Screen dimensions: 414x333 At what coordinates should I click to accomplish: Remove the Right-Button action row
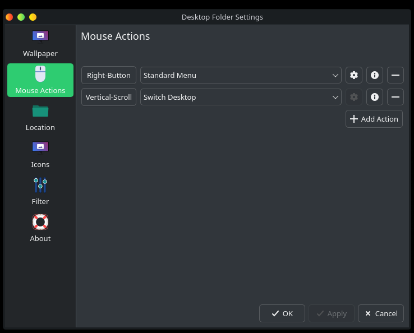395,75
